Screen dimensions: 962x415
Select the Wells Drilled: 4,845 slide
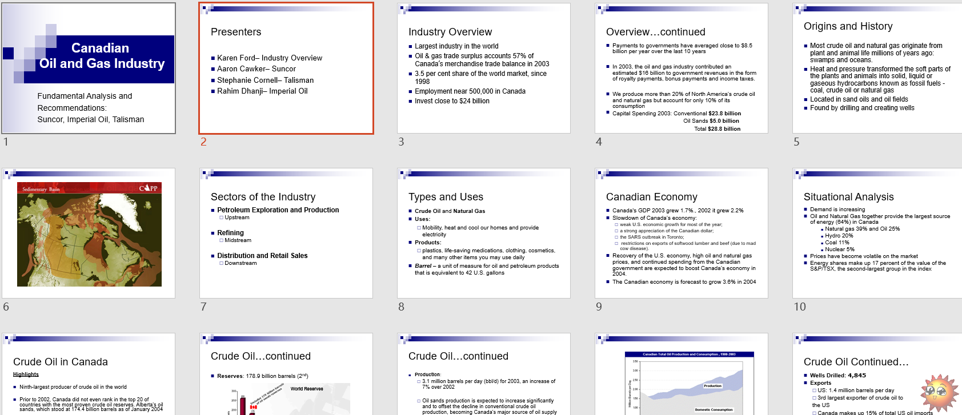(x=877, y=374)
